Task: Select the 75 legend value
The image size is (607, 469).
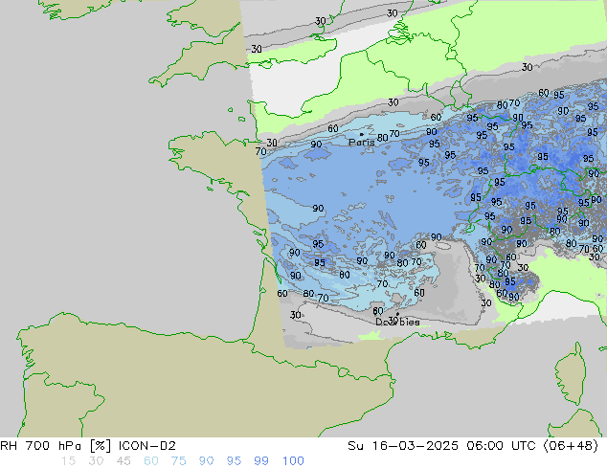Action: (180, 460)
